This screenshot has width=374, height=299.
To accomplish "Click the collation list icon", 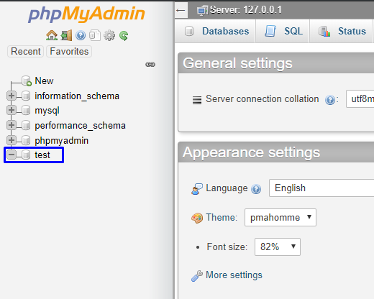I will pyautogui.click(x=197, y=100).
